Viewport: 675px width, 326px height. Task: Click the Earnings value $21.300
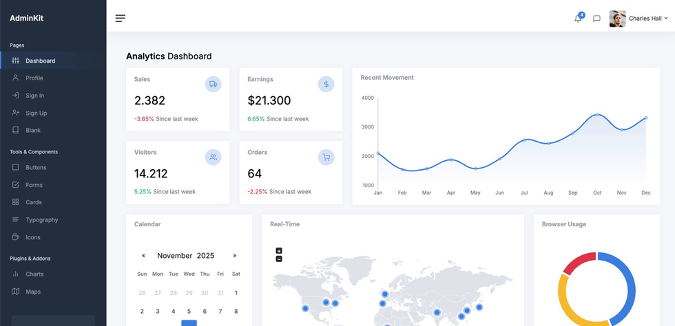[269, 100]
